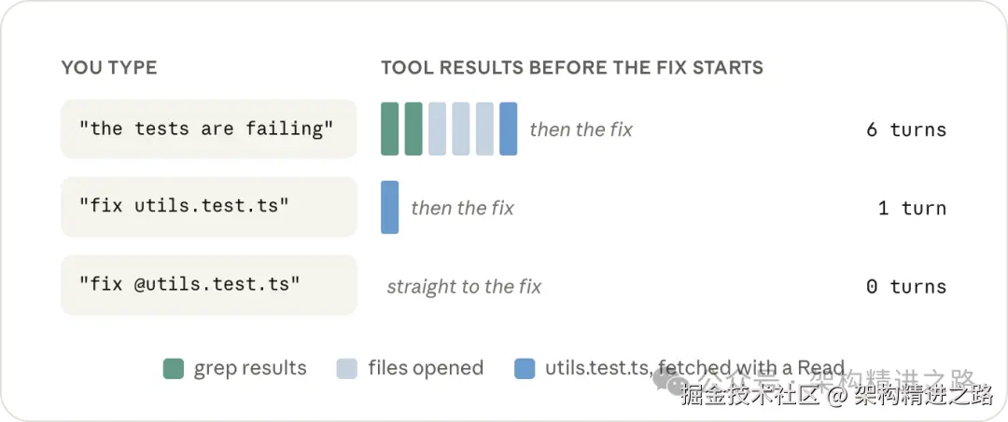Select the first green bar in top row
The height and width of the screenshot is (422, 1008).
pyautogui.click(x=389, y=129)
